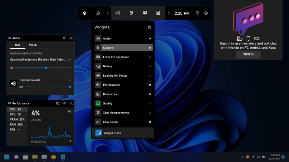The height and width of the screenshot is (162, 289).
Task: Select the RAM 48% metric
Action: 17,125
